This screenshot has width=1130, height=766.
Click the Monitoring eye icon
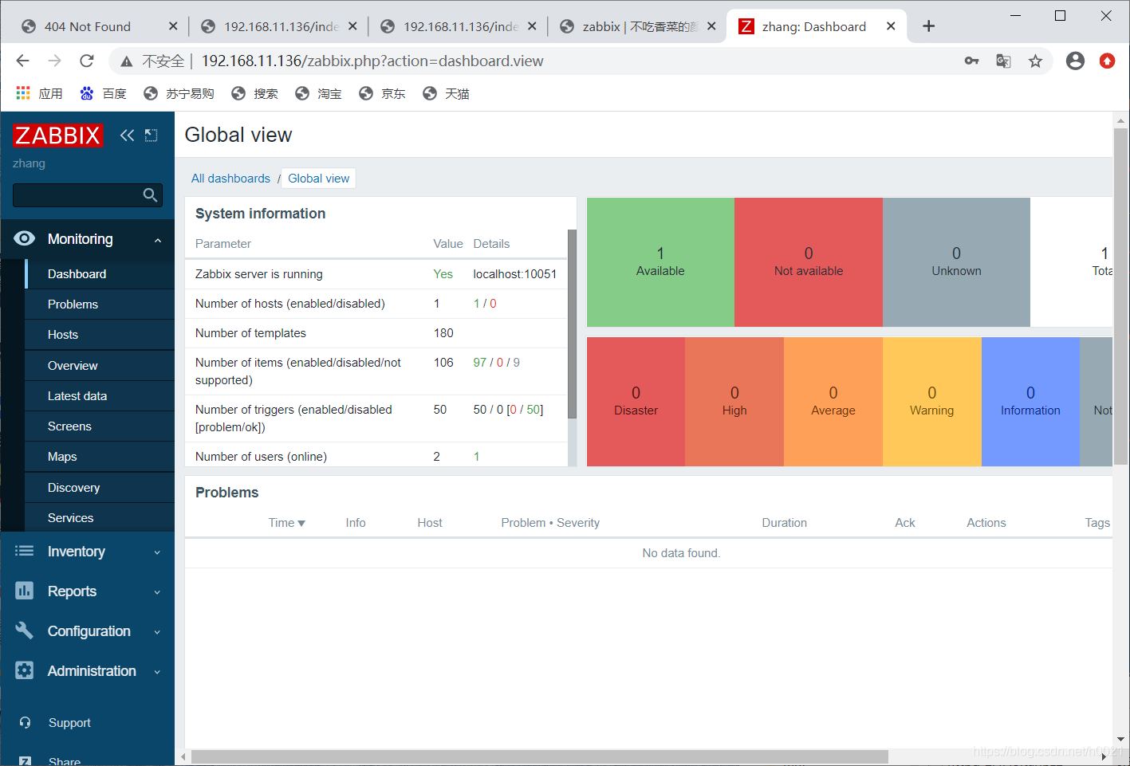(25, 238)
